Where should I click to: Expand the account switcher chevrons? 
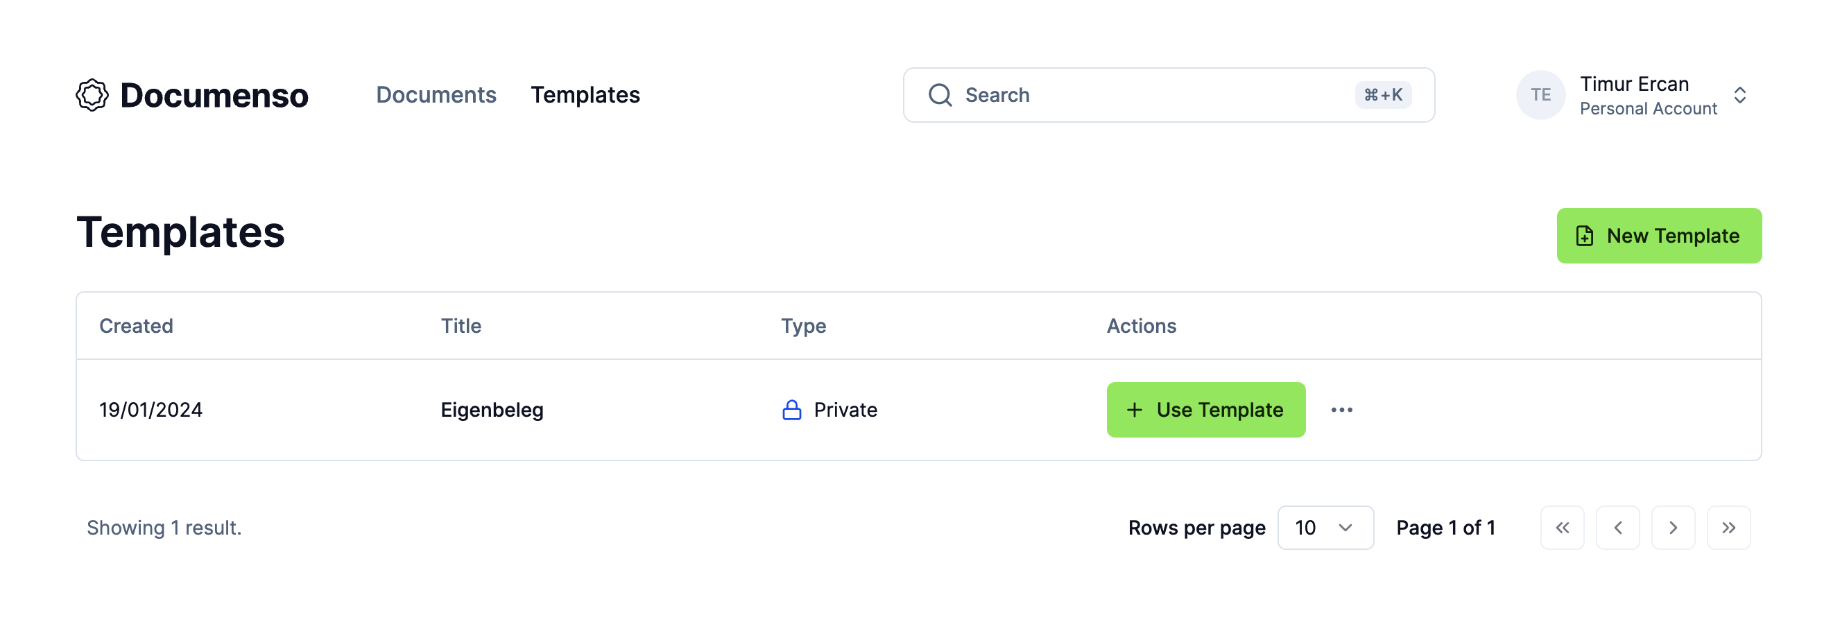coord(1740,95)
